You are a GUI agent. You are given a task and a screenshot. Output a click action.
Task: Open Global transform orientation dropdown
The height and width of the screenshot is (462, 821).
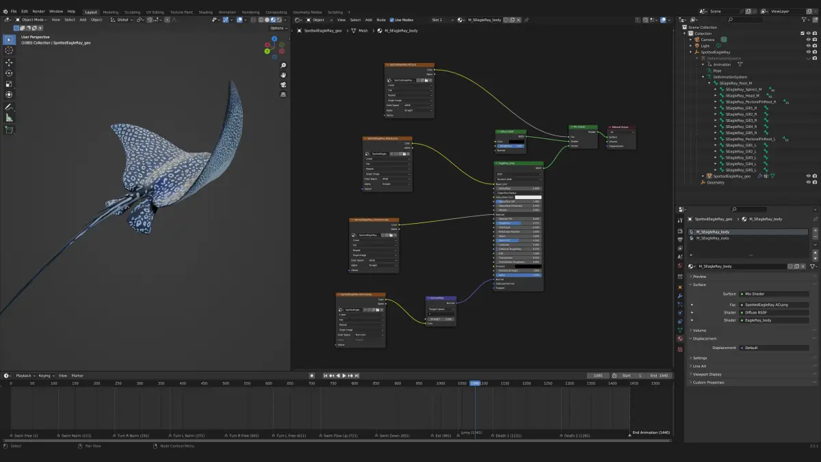[122, 20]
